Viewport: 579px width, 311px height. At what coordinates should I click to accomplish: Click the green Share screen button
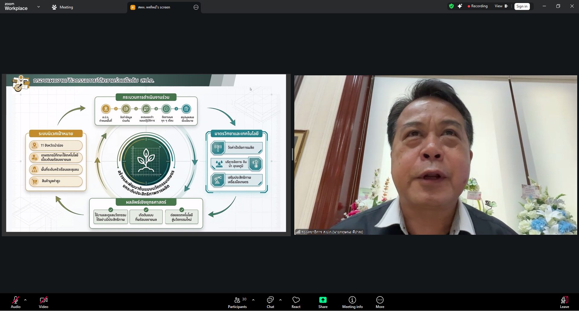(x=323, y=302)
